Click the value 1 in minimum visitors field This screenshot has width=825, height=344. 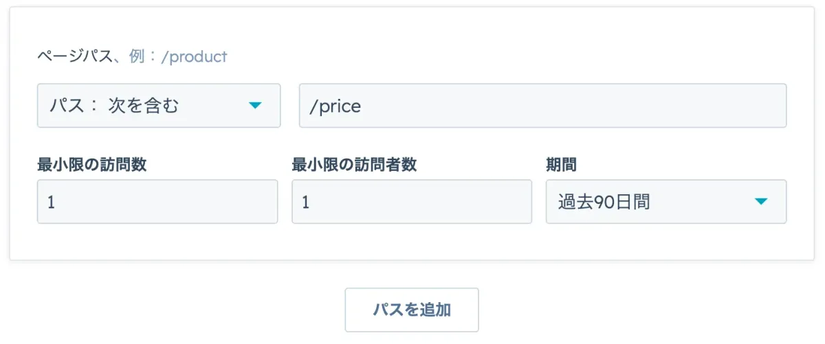point(306,203)
